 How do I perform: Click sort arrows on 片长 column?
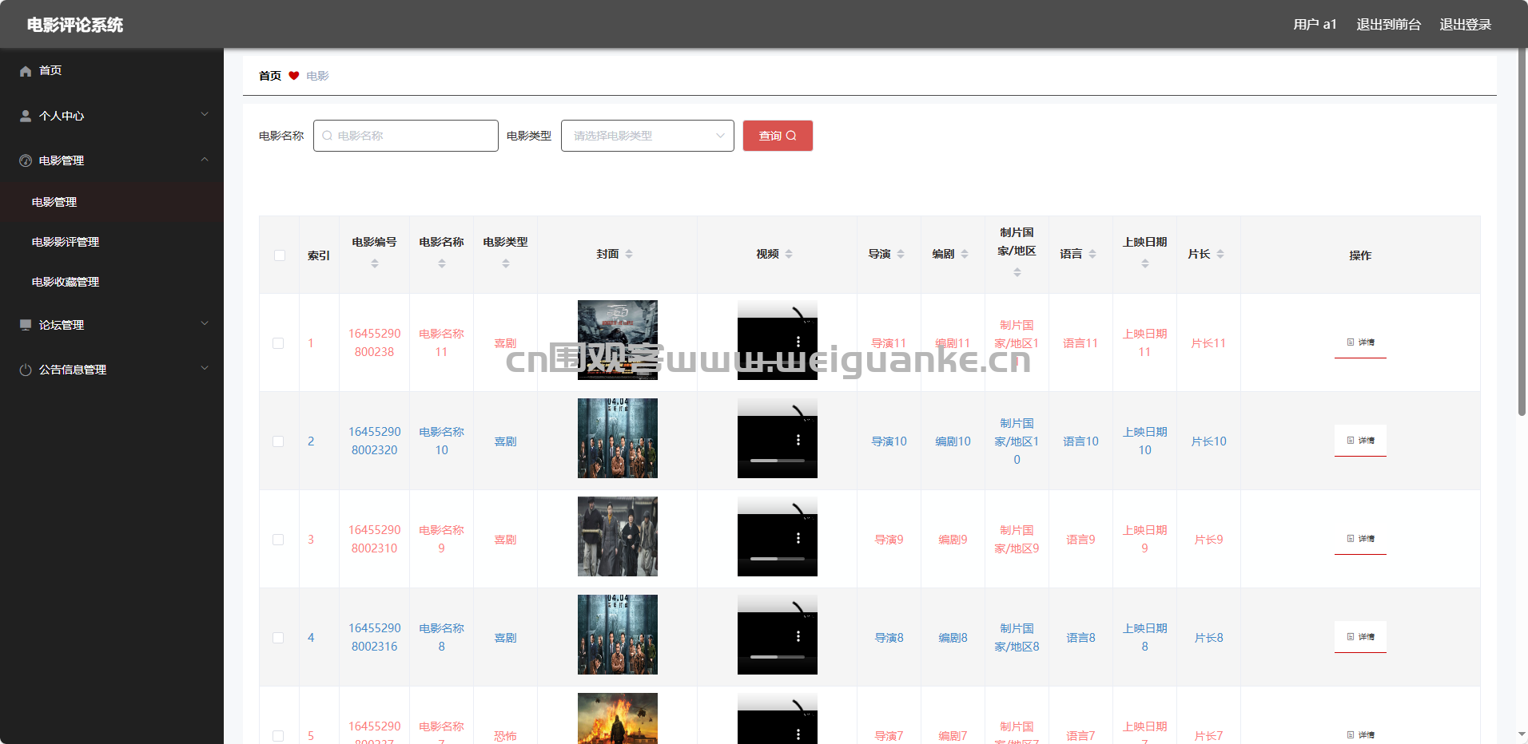click(1220, 254)
